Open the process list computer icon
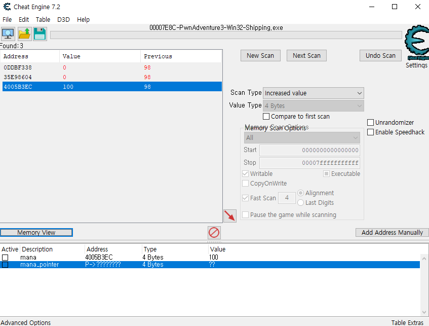The image size is (429, 326). click(x=8, y=34)
